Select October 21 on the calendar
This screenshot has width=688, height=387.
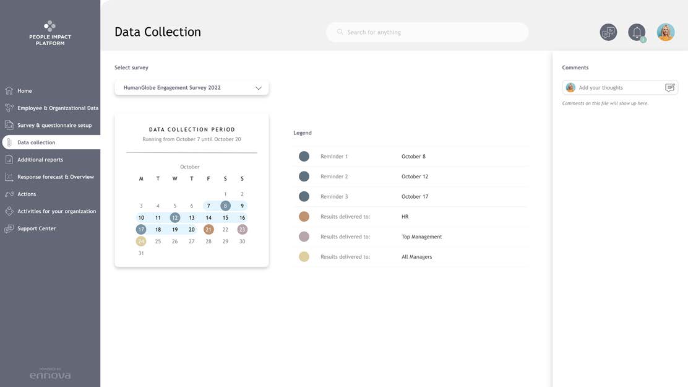[x=209, y=230]
